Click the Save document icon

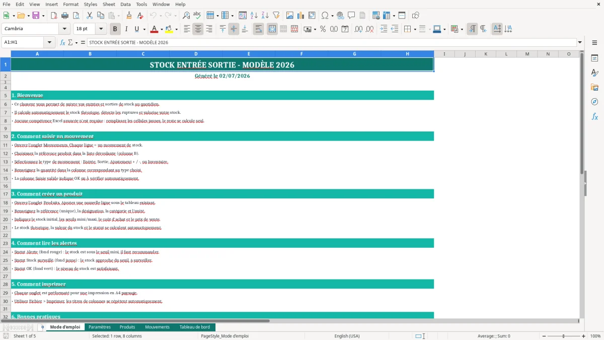[x=36, y=16]
